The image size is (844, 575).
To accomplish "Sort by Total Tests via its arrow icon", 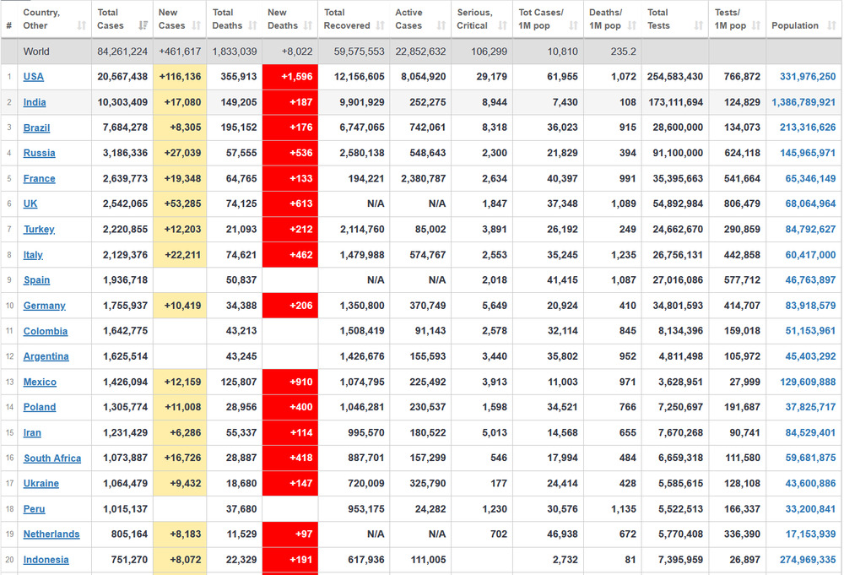I will [x=699, y=26].
